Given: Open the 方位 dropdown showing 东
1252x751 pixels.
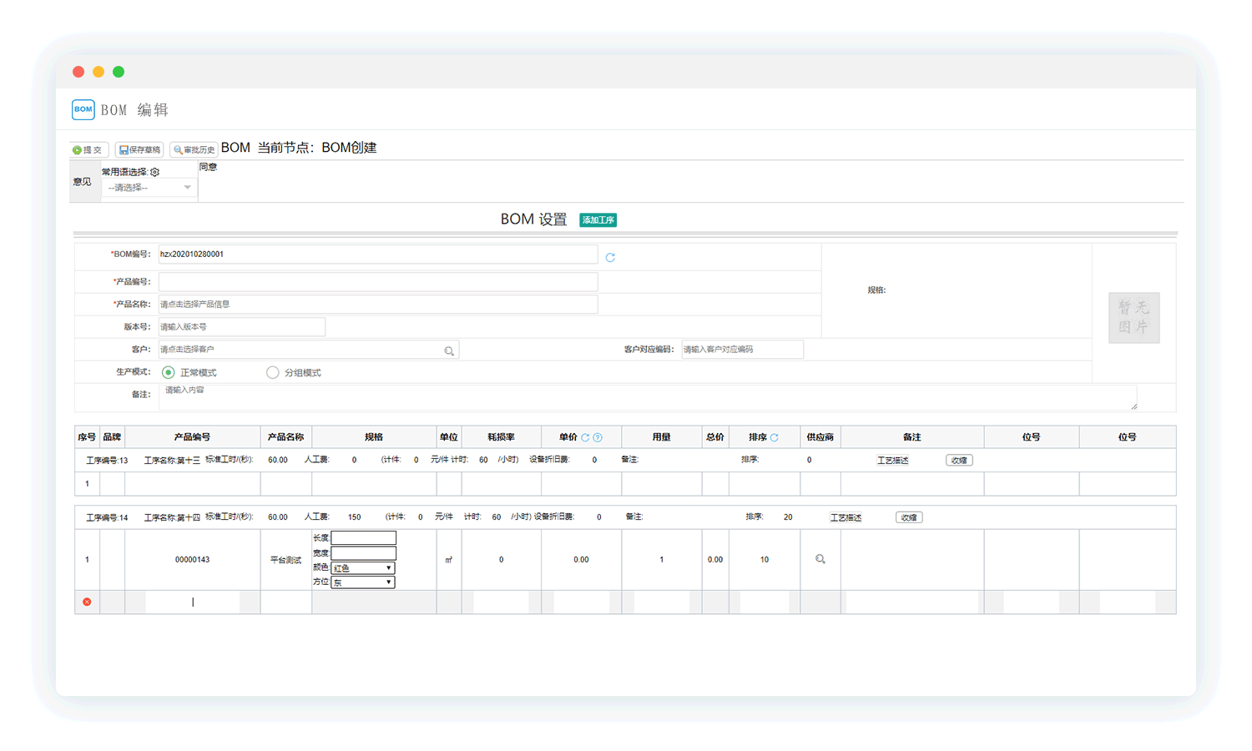Looking at the screenshot, I should pos(363,582).
